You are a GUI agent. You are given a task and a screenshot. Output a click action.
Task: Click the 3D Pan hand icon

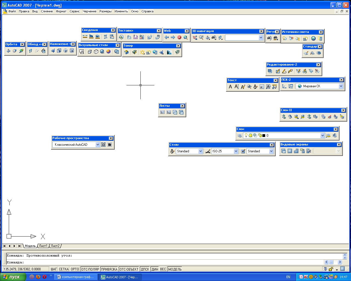[195, 38]
